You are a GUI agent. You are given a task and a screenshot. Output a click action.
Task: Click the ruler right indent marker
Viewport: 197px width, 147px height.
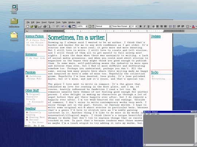click(x=164, y=31)
